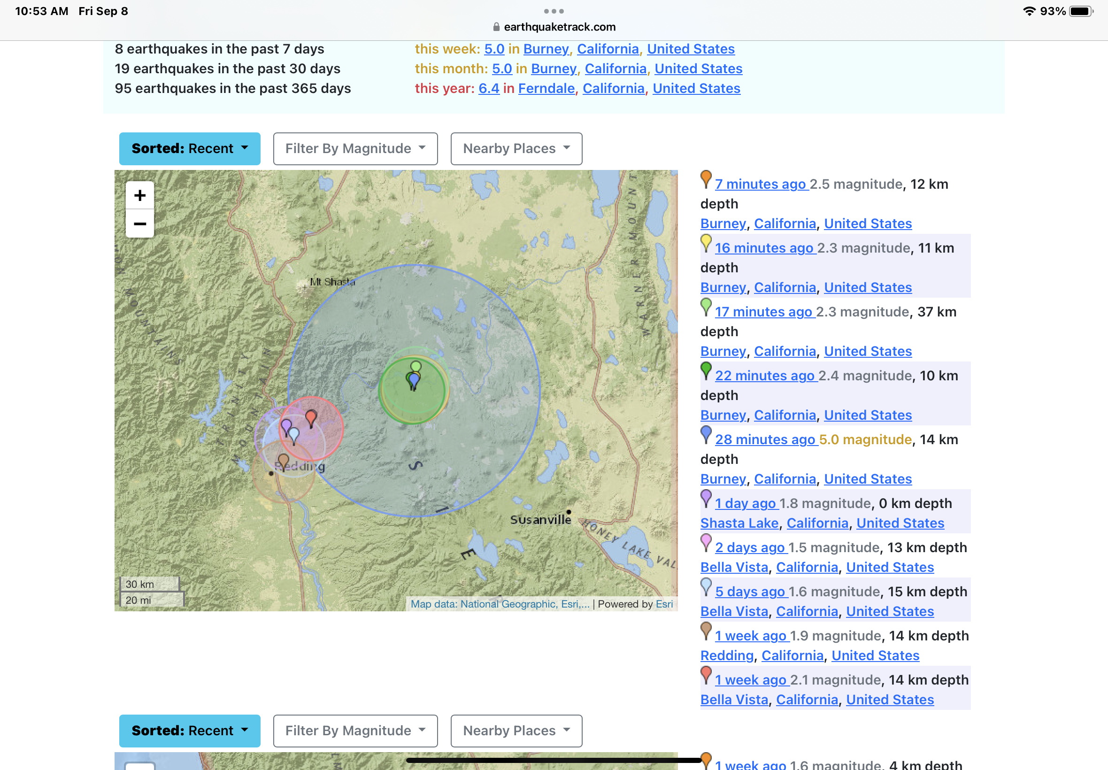Click the brown pin beside 1.9 magnitude Redding
1108x770 pixels.
pos(706,631)
